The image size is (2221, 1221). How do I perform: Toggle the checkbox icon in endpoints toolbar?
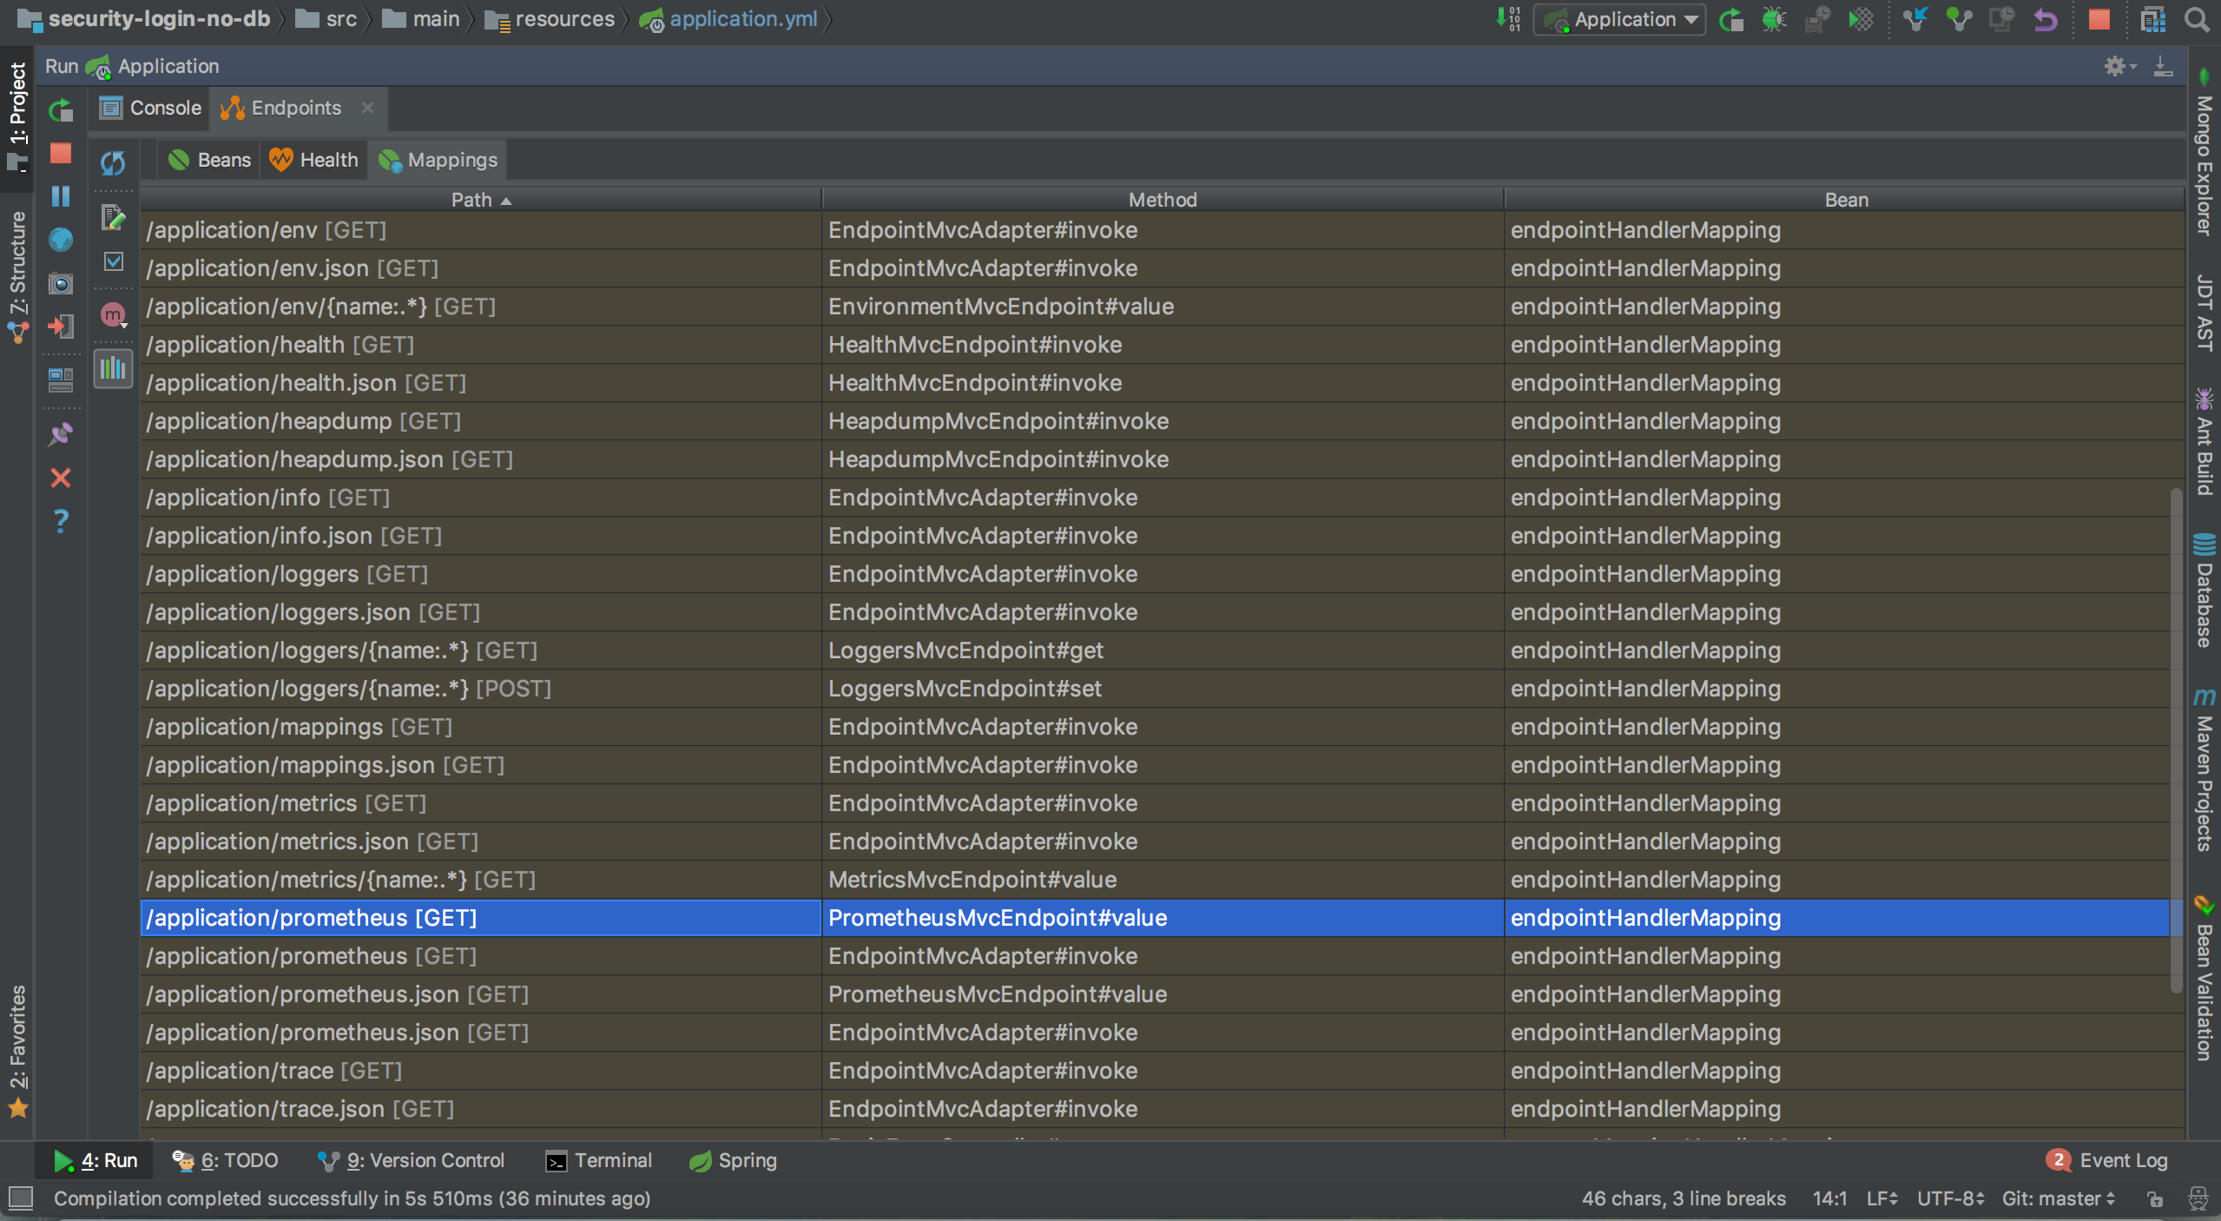pos(114,261)
